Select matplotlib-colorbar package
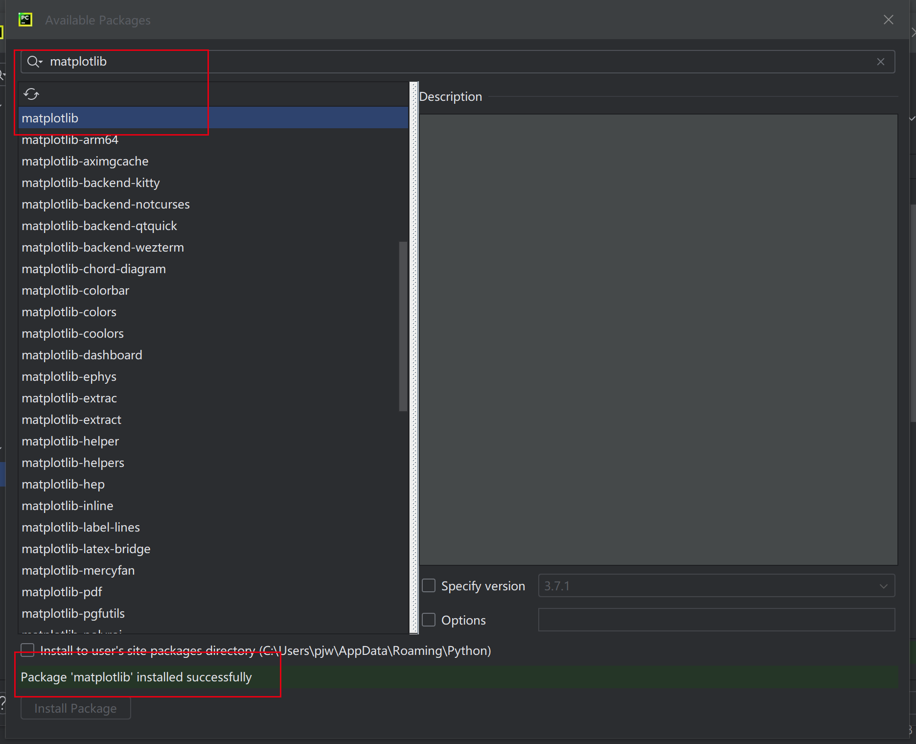 point(213,290)
